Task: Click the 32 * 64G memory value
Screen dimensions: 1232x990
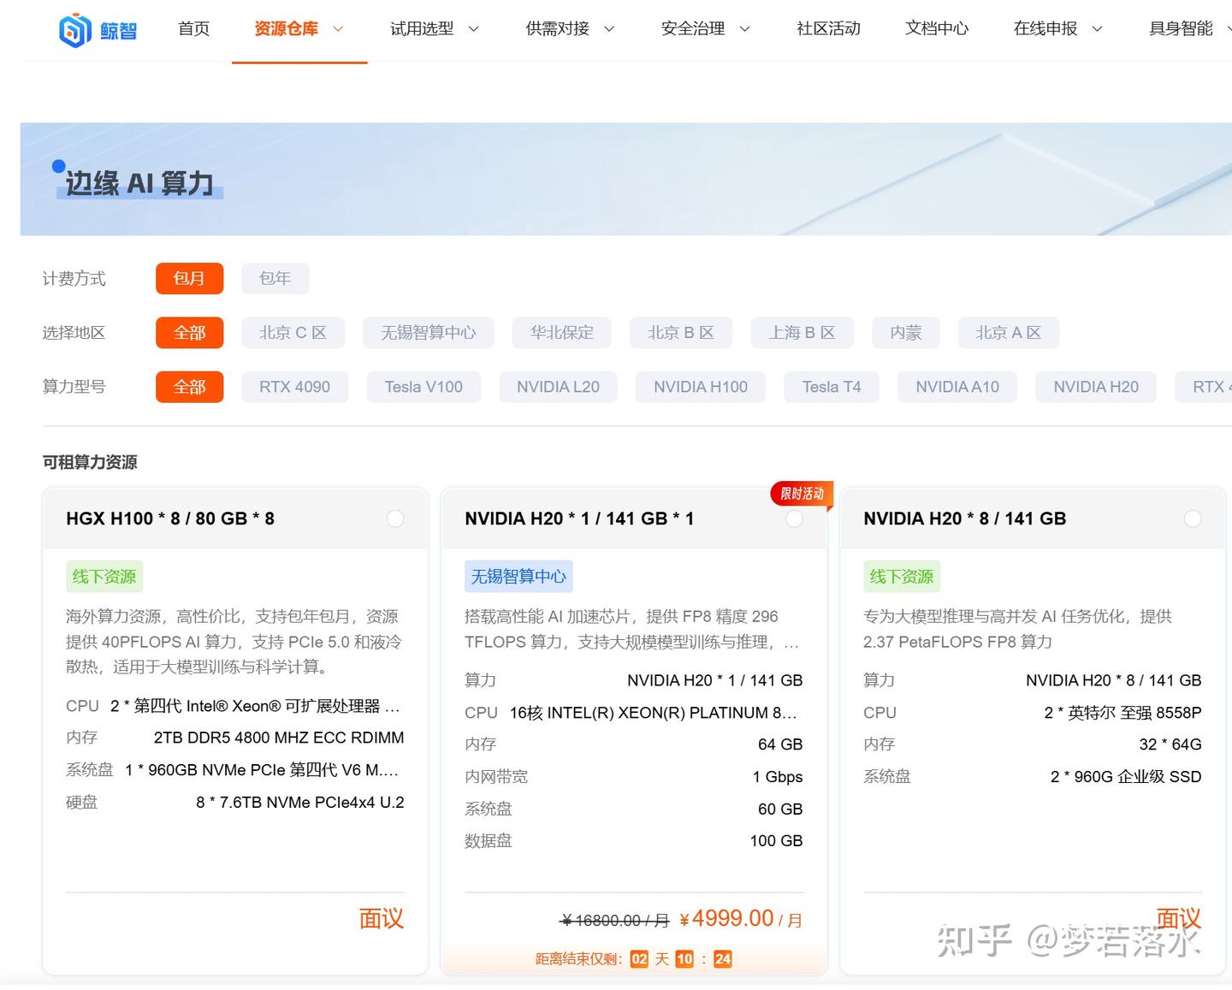Action: [1170, 744]
